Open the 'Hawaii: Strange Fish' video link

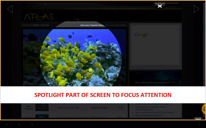(68, 108)
